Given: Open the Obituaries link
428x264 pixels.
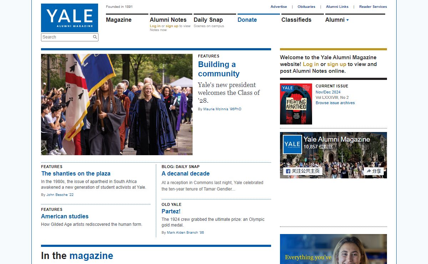Looking at the screenshot, I should [306, 7].
